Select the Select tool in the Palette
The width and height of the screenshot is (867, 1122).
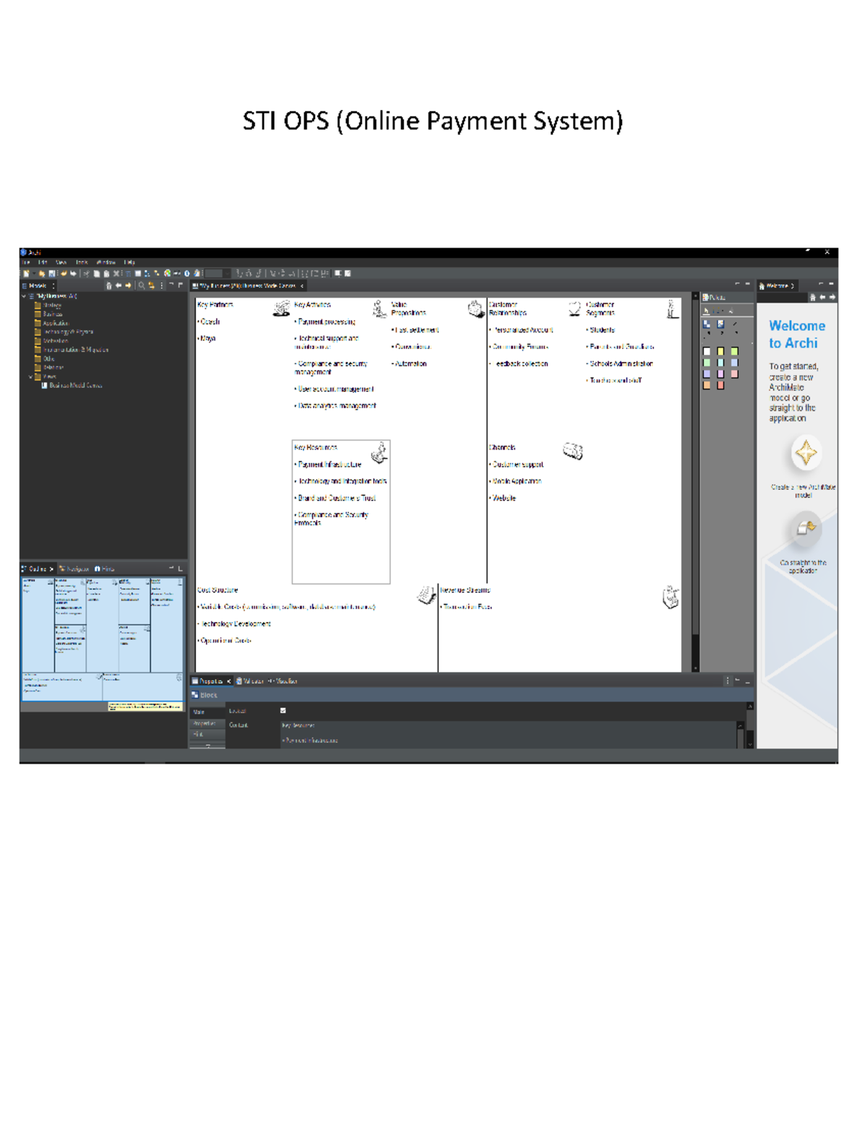[x=706, y=311]
